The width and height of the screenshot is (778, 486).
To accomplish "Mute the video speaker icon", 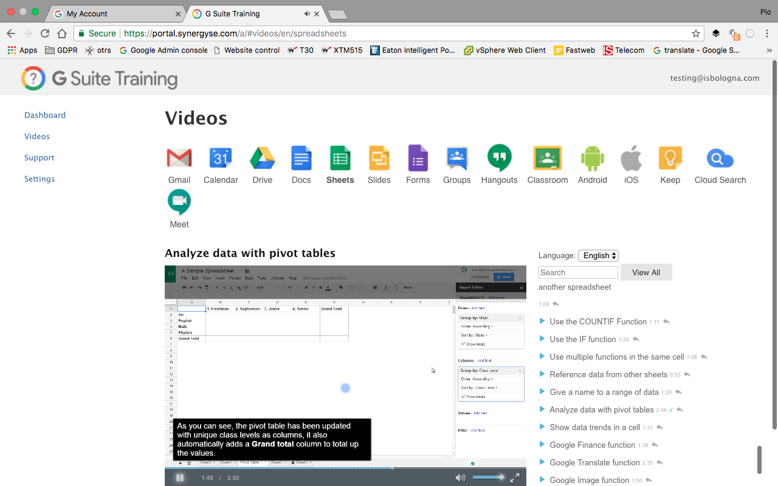I will pos(461,477).
